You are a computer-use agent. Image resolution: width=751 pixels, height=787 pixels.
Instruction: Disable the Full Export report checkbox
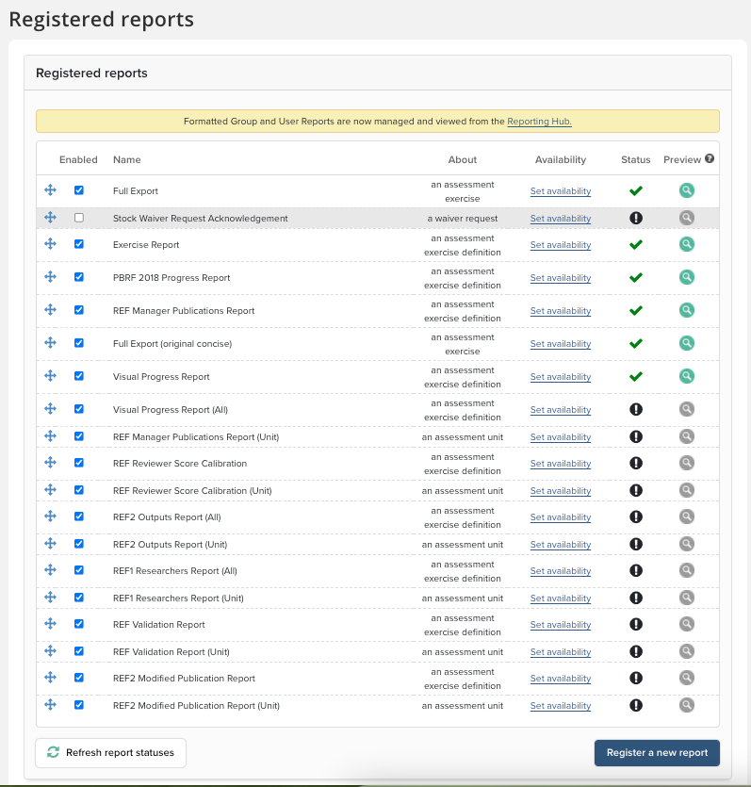[x=79, y=190]
